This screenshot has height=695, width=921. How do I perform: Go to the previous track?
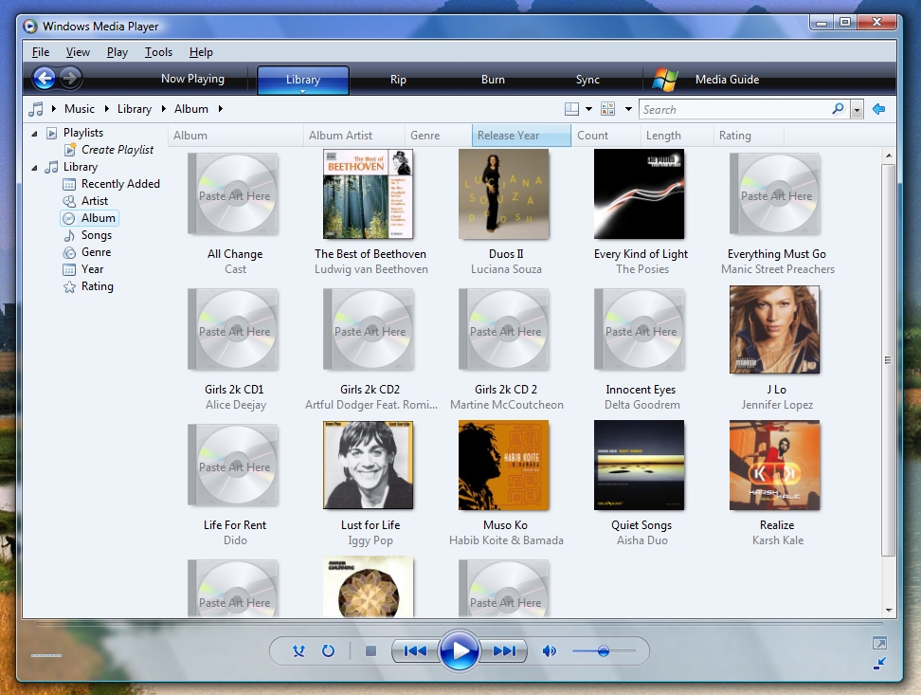tap(415, 651)
